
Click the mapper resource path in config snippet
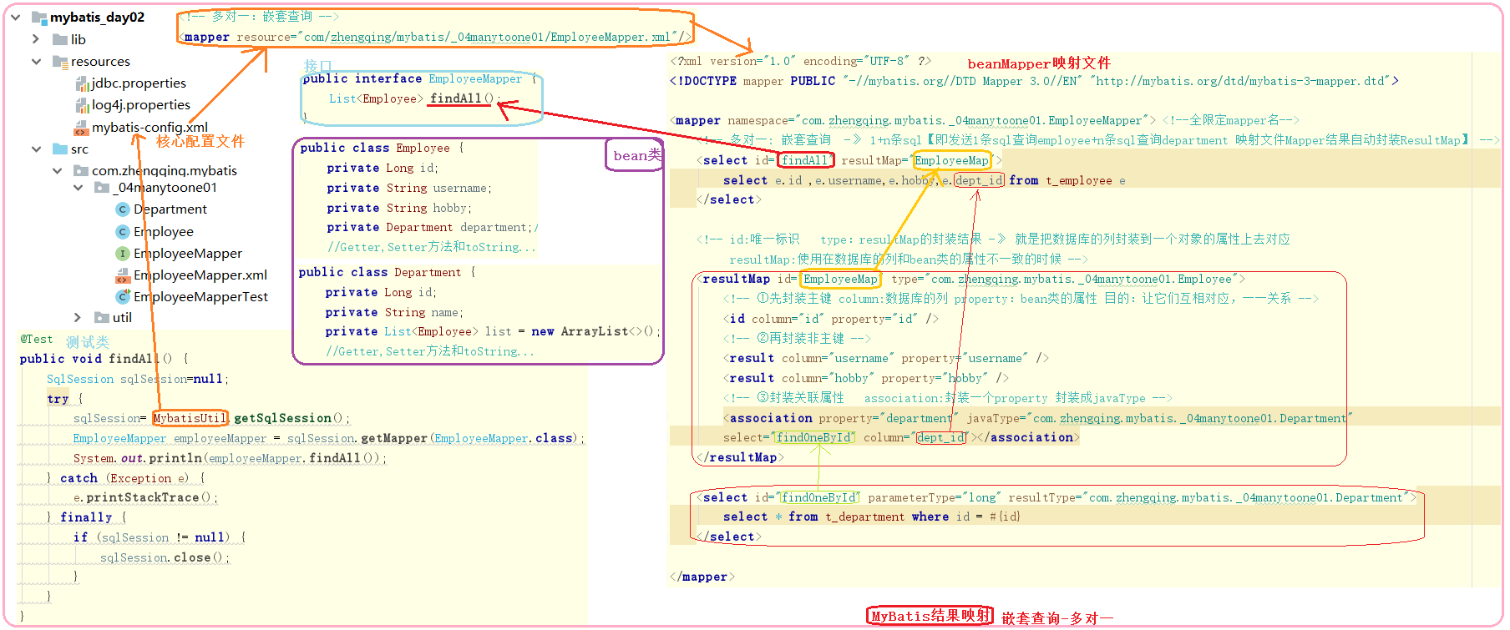tap(487, 37)
